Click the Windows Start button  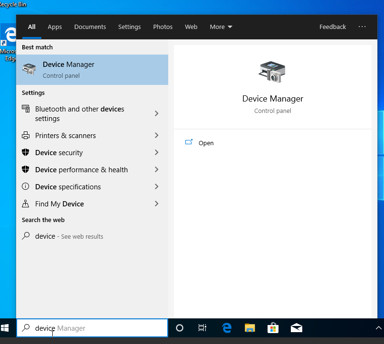pos(5,328)
